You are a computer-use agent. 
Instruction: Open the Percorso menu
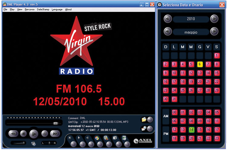coord(30,9)
